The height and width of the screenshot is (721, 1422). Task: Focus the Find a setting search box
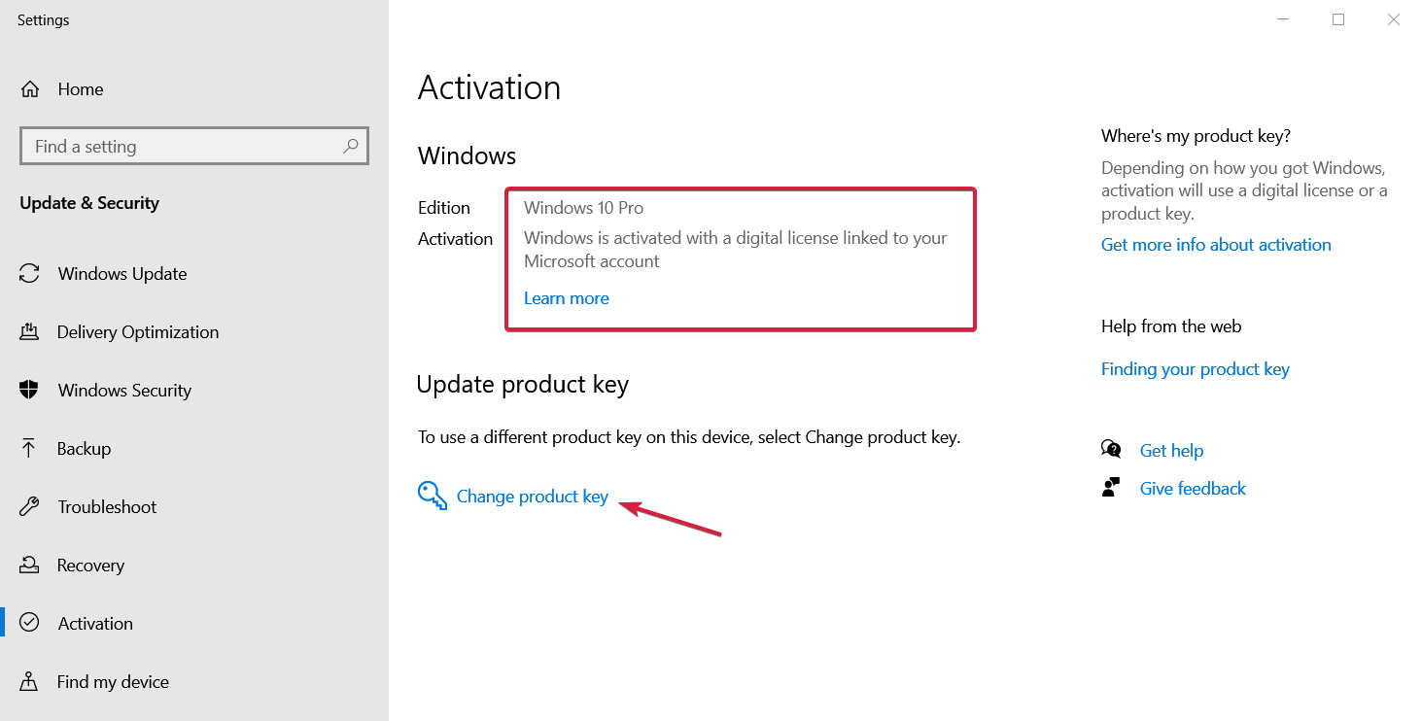[x=185, y=147]
